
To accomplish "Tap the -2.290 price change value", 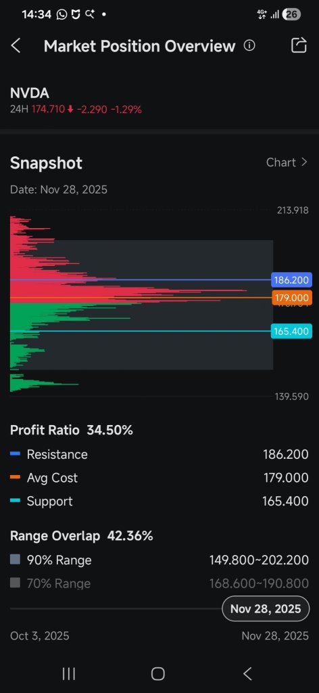I will point(92,109).
